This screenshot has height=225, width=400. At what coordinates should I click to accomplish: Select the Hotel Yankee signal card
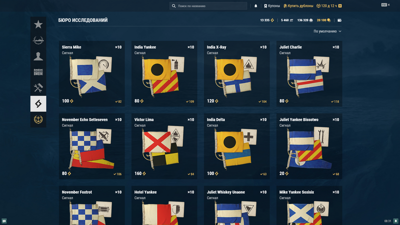(x=164, y=205)
